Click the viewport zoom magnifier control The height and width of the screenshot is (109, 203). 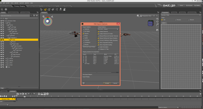157,24
